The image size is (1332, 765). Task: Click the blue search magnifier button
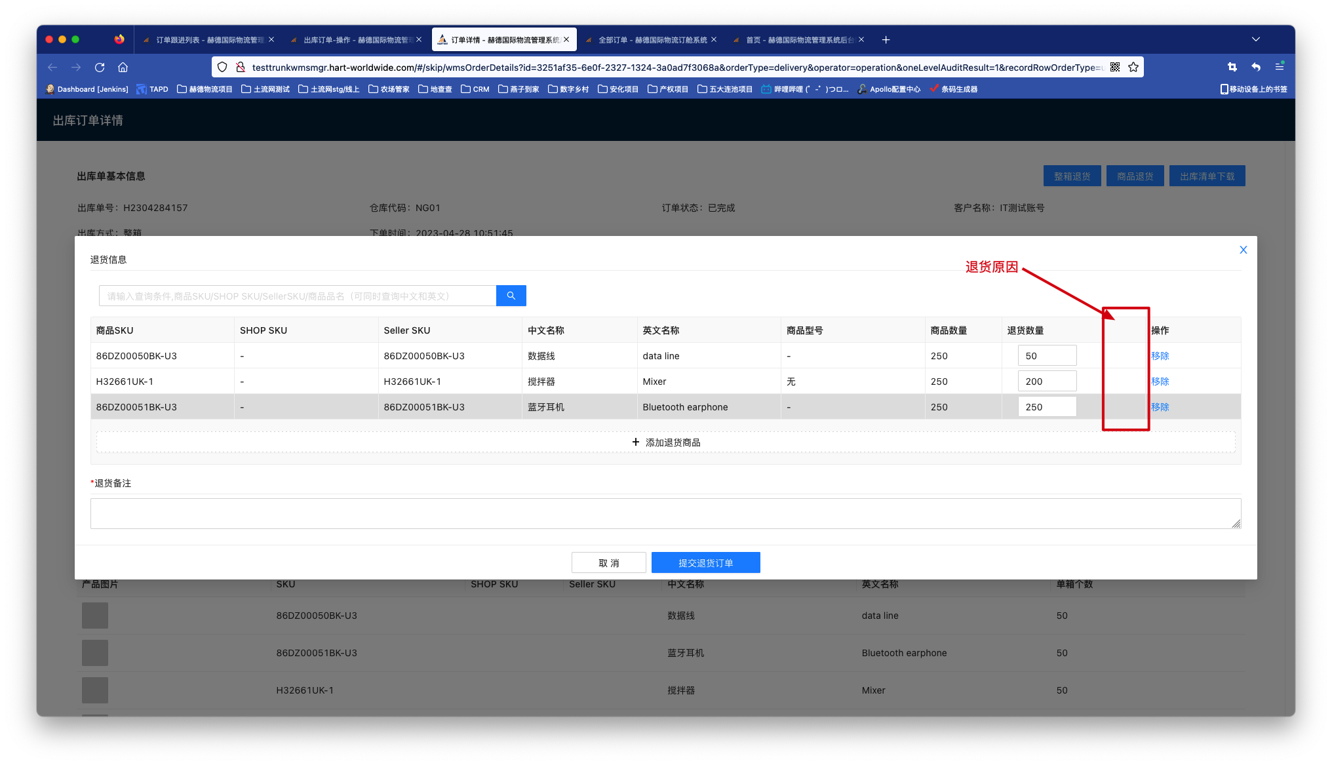pyautogui.click(x=511, y=296)
